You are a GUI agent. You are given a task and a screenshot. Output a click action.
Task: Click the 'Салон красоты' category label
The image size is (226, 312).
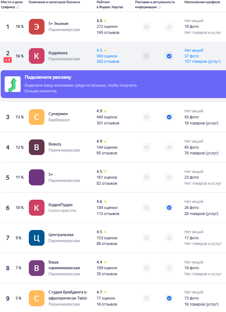point(62,210)
